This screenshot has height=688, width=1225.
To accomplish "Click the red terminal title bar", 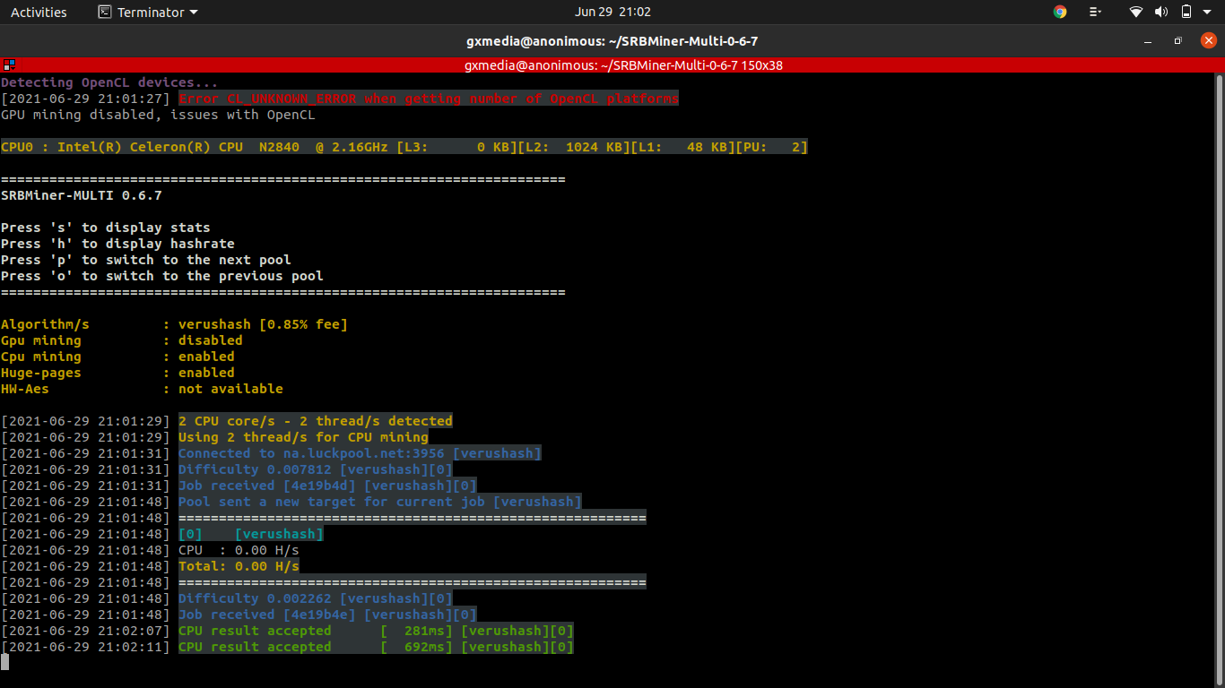I will pyautogui.click(x=612, y=64).
